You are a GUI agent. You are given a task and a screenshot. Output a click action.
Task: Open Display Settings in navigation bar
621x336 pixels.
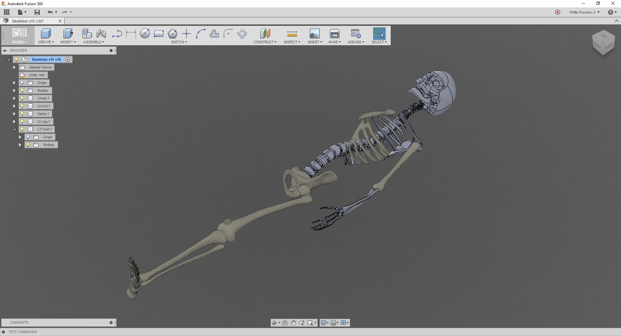point(324,323)
